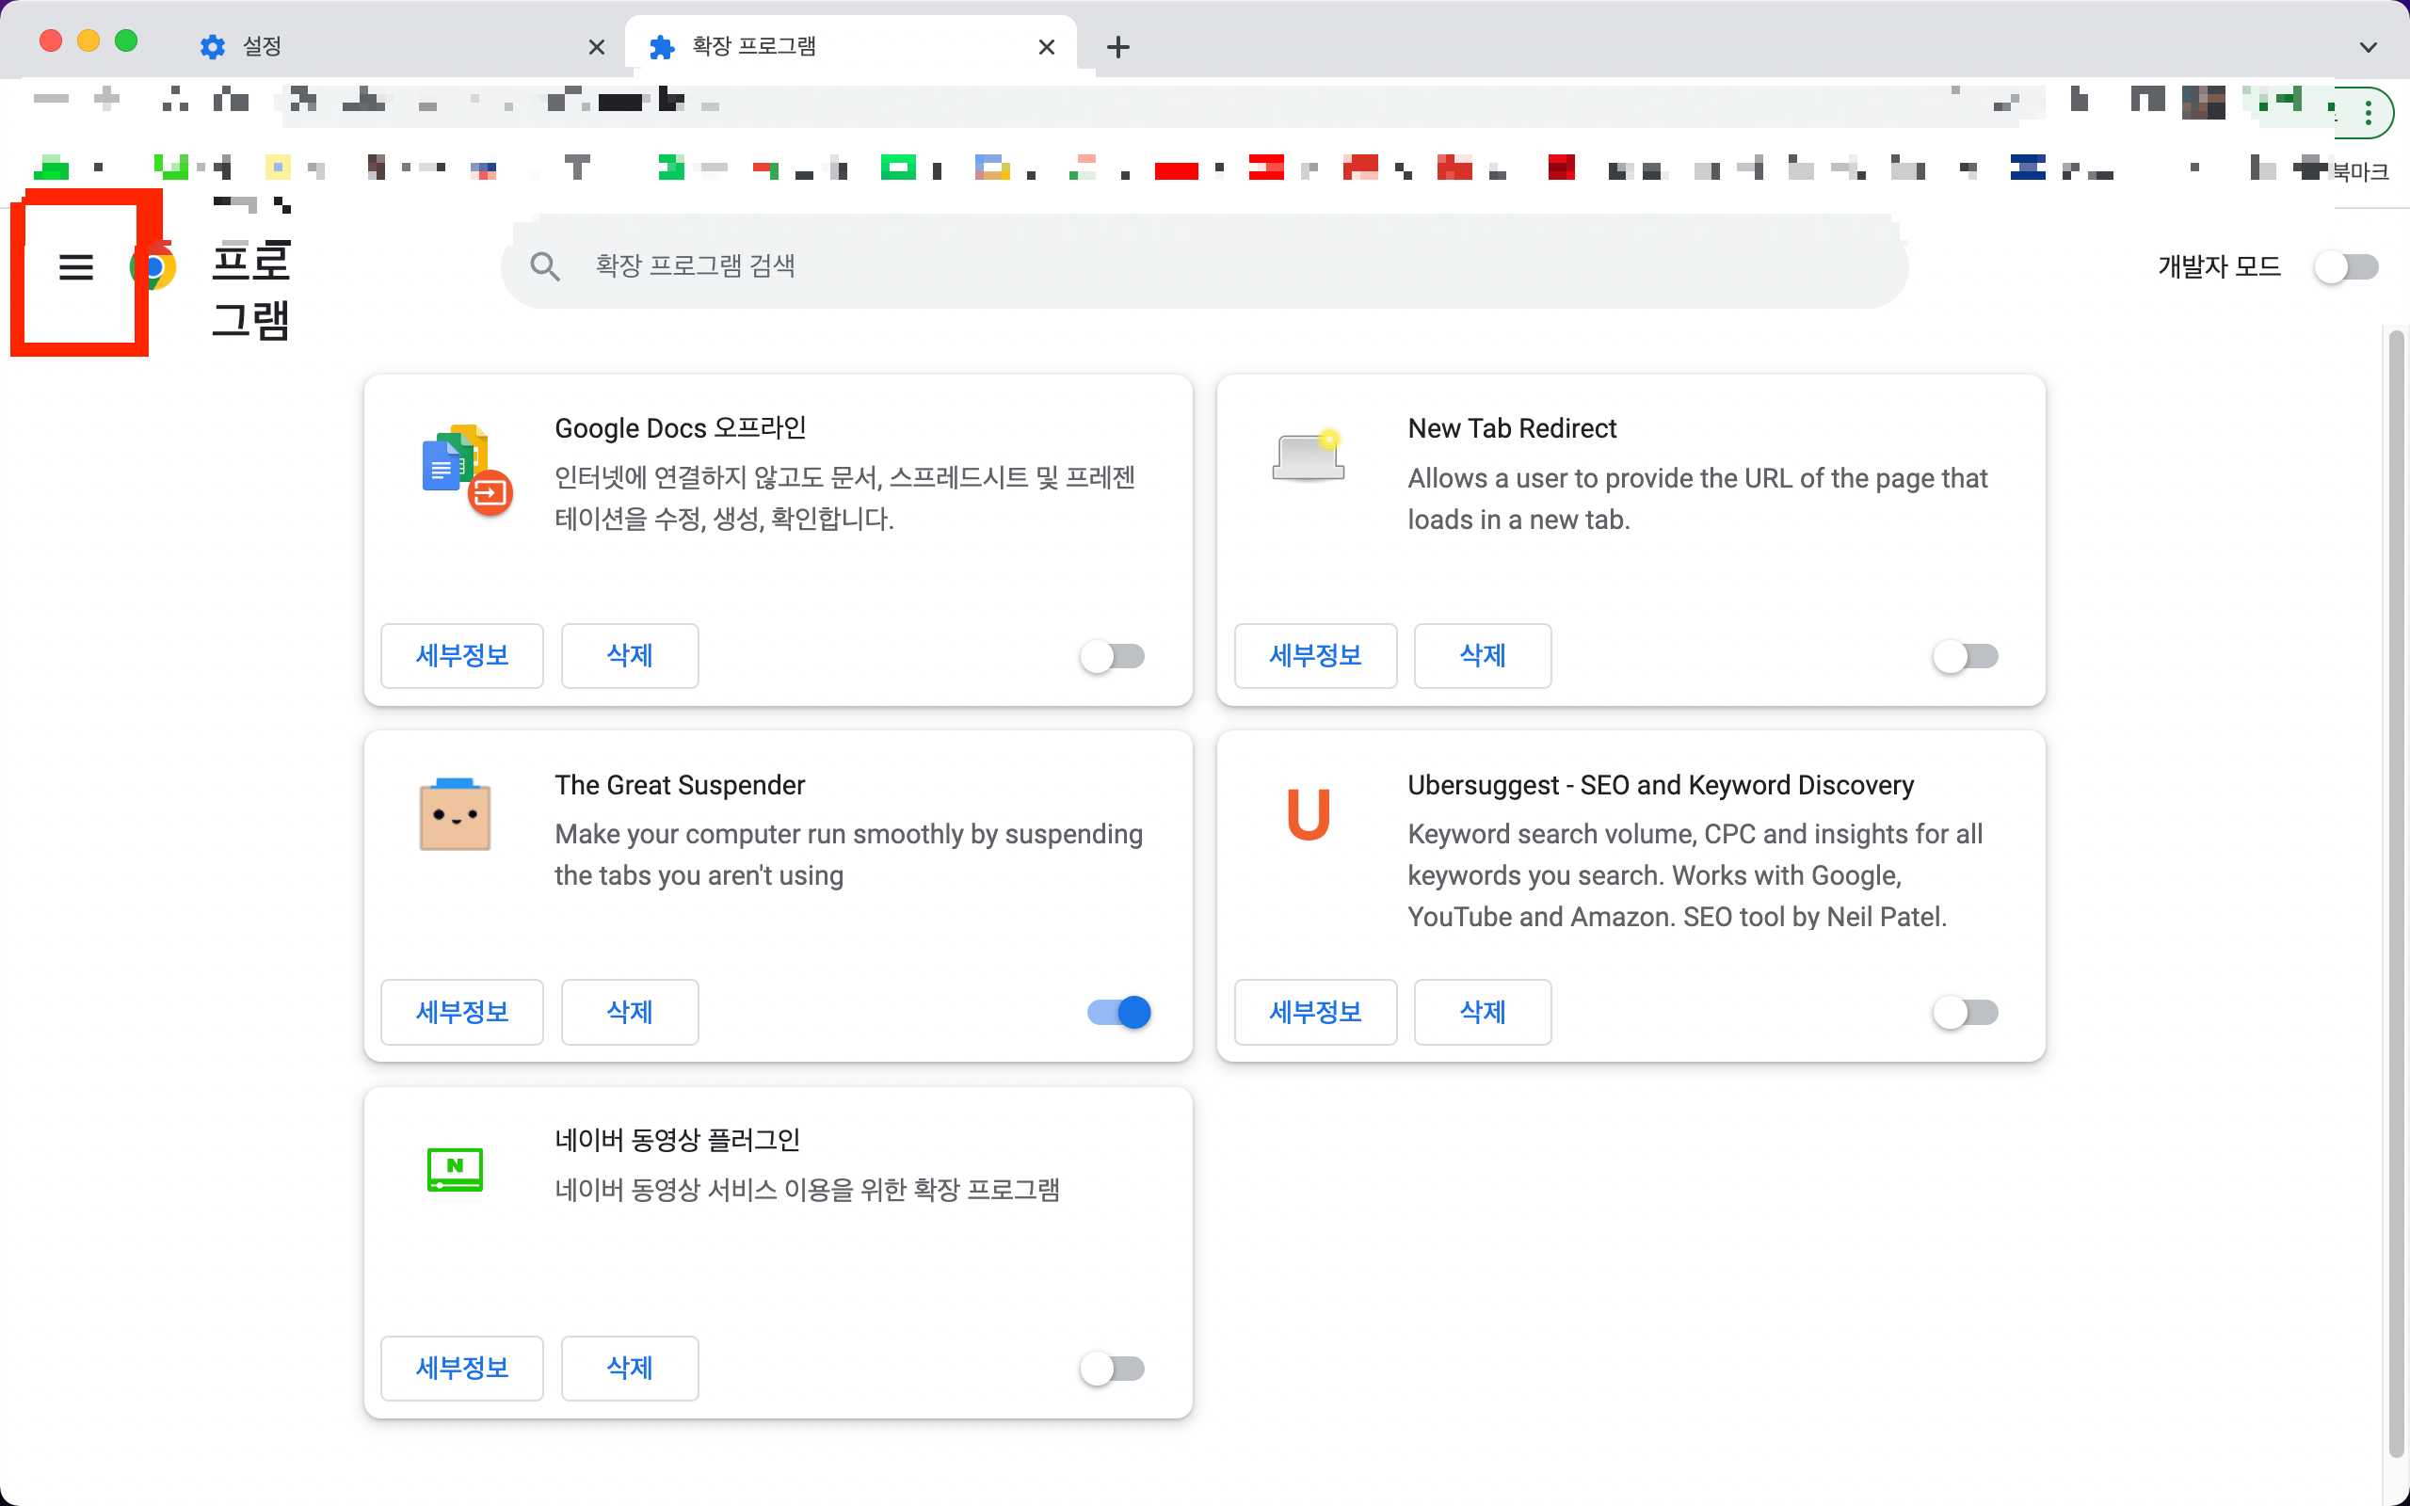Open the hamburger main menu
Image resolution: width=2410 pixels, height=1506 pixels.
[75, 267]
